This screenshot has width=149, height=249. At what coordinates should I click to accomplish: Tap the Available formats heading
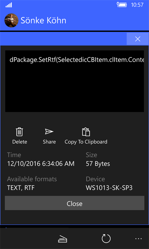(32, 179)
